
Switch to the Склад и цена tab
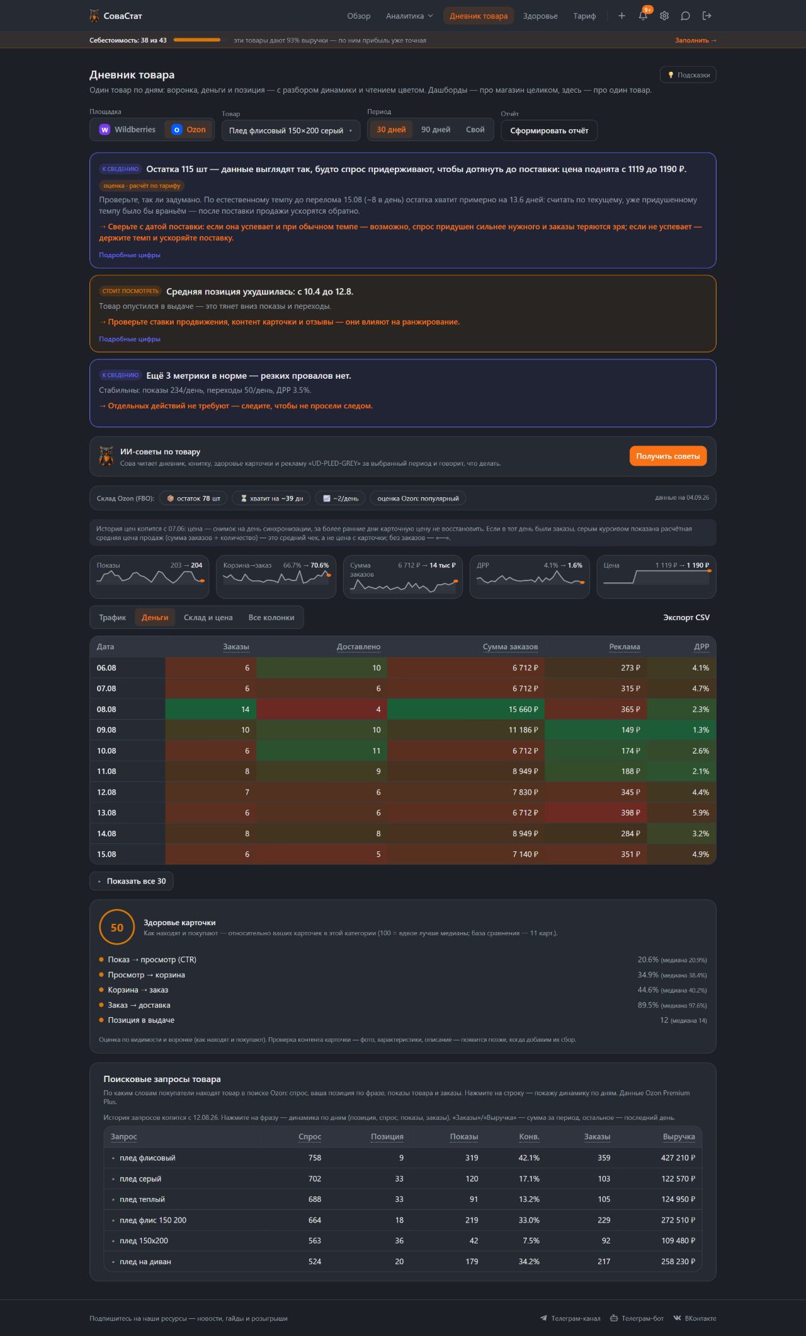208,618
